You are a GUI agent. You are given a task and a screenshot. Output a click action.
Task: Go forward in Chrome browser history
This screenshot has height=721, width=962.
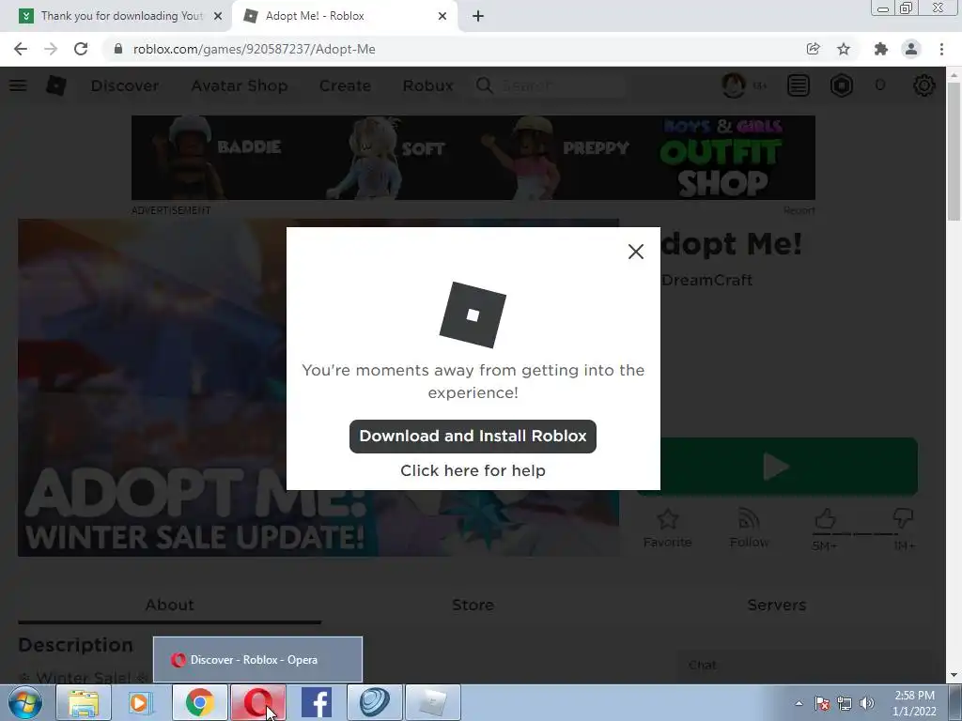tap(51, 49)
